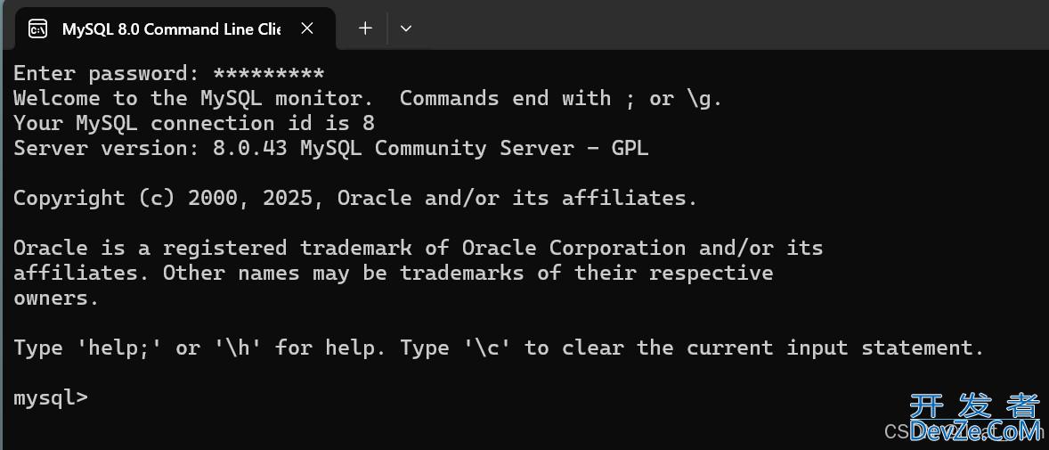Click the 'Your MySQL connection id' line
The height and width of the screenshot is (450, 1049).
click(x=193, y=123)
